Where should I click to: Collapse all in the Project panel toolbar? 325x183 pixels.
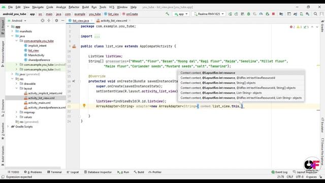pos(49,20)
